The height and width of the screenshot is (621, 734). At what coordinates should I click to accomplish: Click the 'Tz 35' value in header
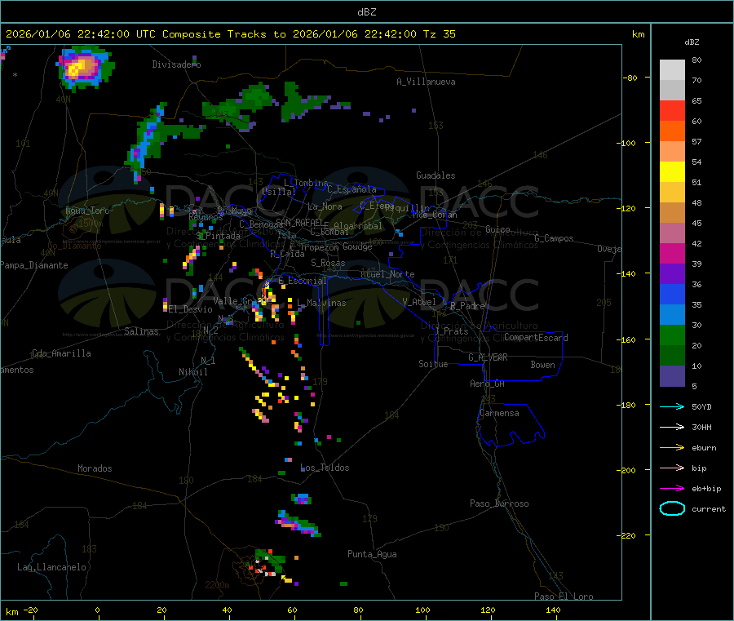coord(439,34)
